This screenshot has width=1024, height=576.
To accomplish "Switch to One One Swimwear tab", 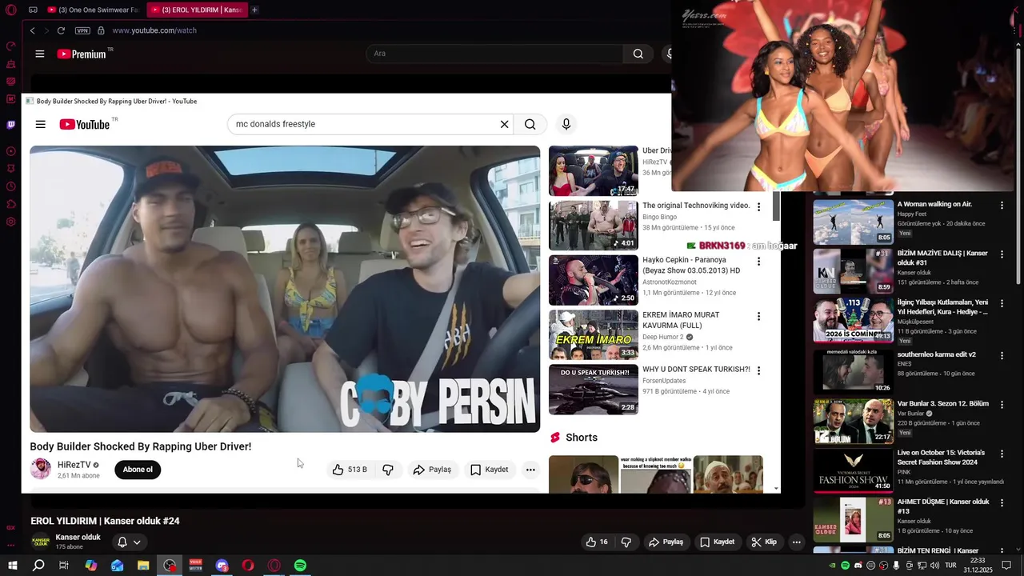I will [x=93, y=10].
